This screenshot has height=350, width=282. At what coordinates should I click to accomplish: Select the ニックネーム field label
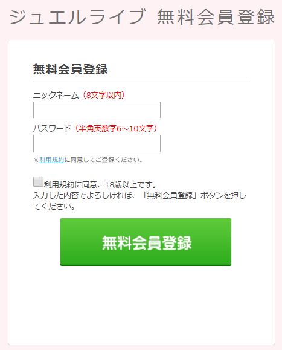56,96
